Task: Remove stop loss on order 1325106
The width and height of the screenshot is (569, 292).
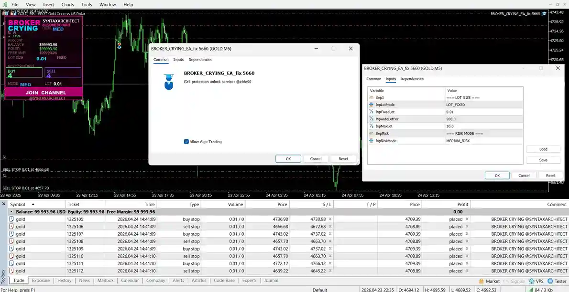Action: [330, 227]
